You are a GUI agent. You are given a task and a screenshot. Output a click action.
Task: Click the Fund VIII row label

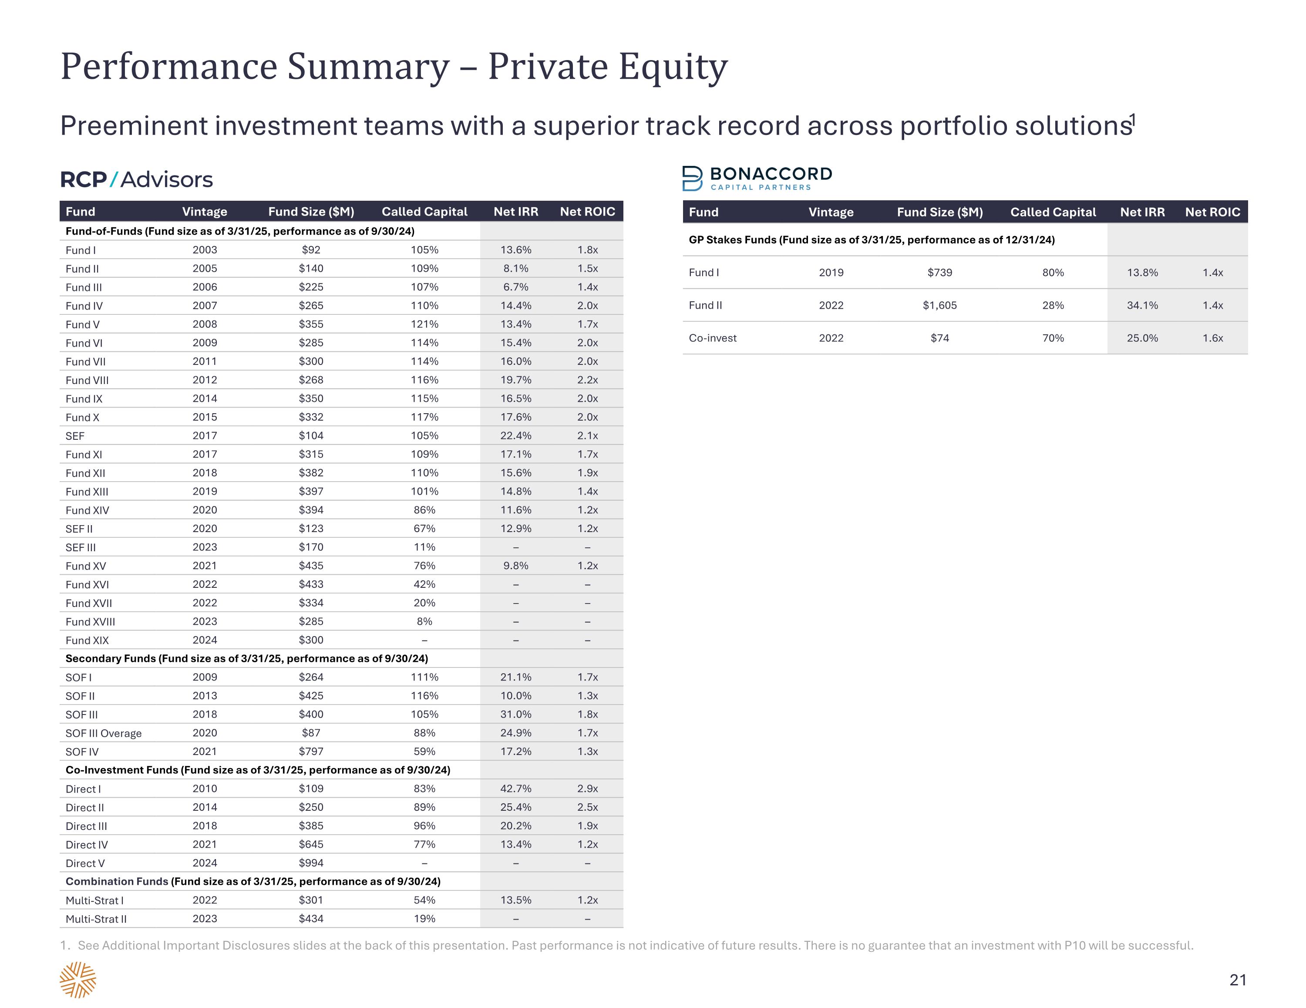88,381
